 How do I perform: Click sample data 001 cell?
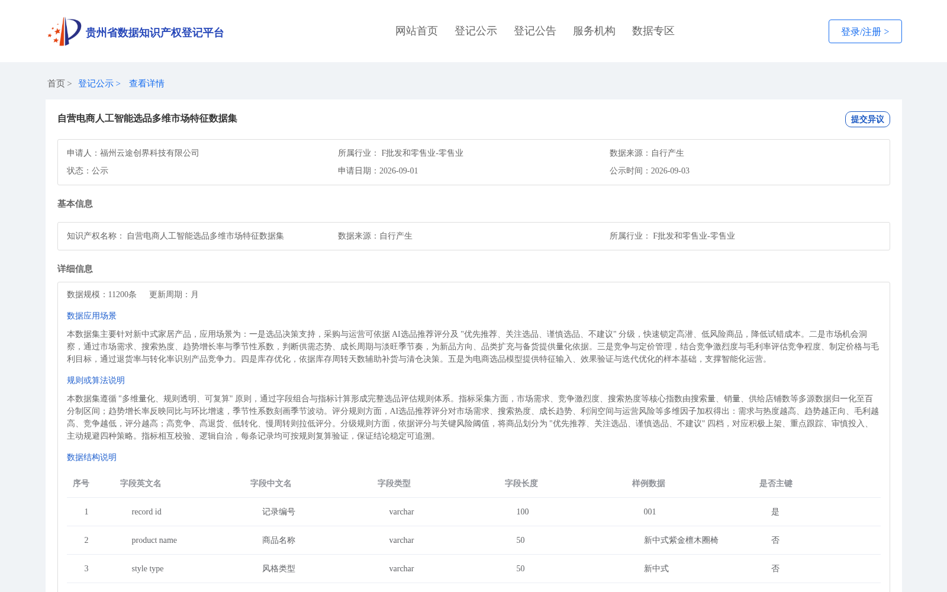point(650,511)
